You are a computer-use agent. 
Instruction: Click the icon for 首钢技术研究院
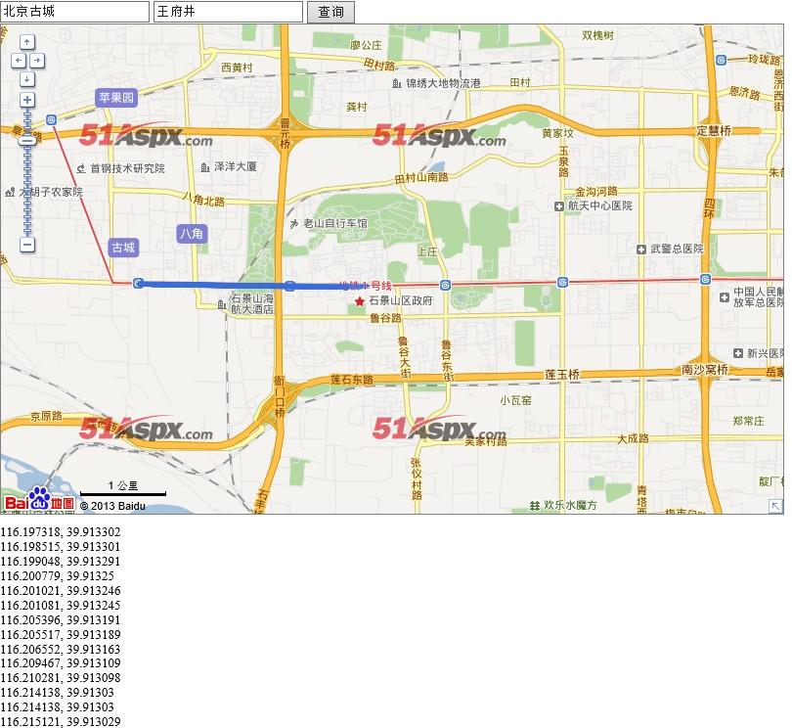(x=81, y=168)
